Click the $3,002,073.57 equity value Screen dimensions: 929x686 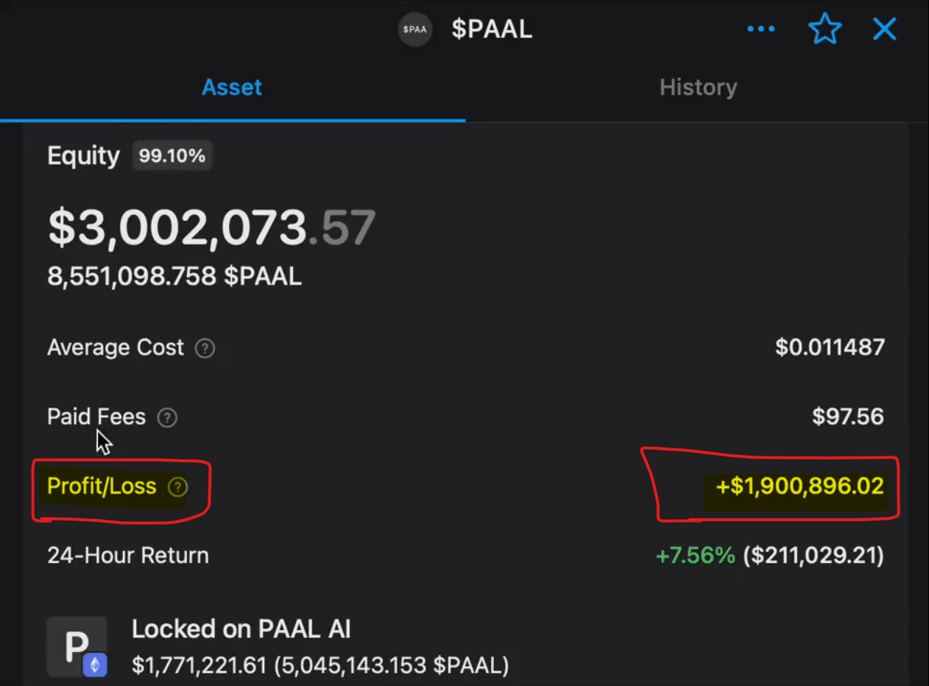[x=211, y=227]
